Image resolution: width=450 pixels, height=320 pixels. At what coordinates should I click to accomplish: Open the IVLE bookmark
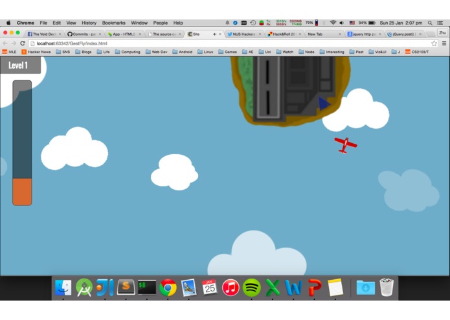click(x=9, y=52)
